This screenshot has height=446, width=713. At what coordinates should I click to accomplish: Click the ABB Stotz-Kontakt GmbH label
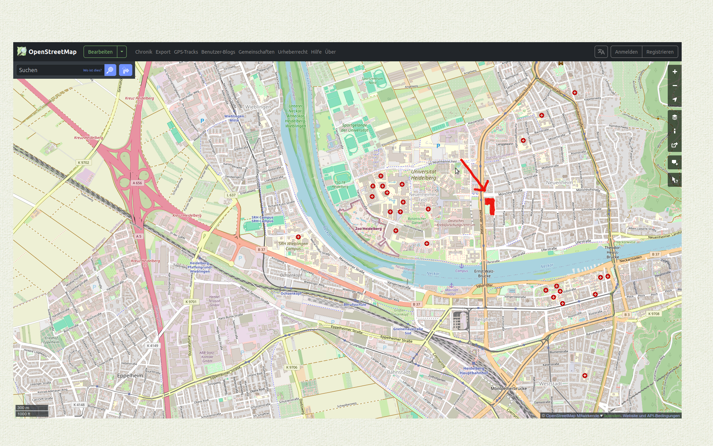pyautogui.click(x=207, y=357)
